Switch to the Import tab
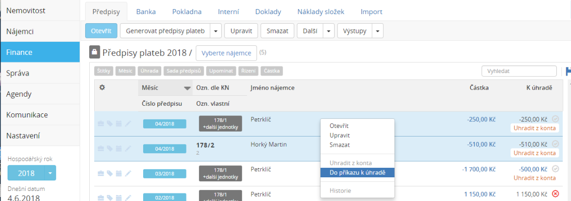 (x=371, y=12)
